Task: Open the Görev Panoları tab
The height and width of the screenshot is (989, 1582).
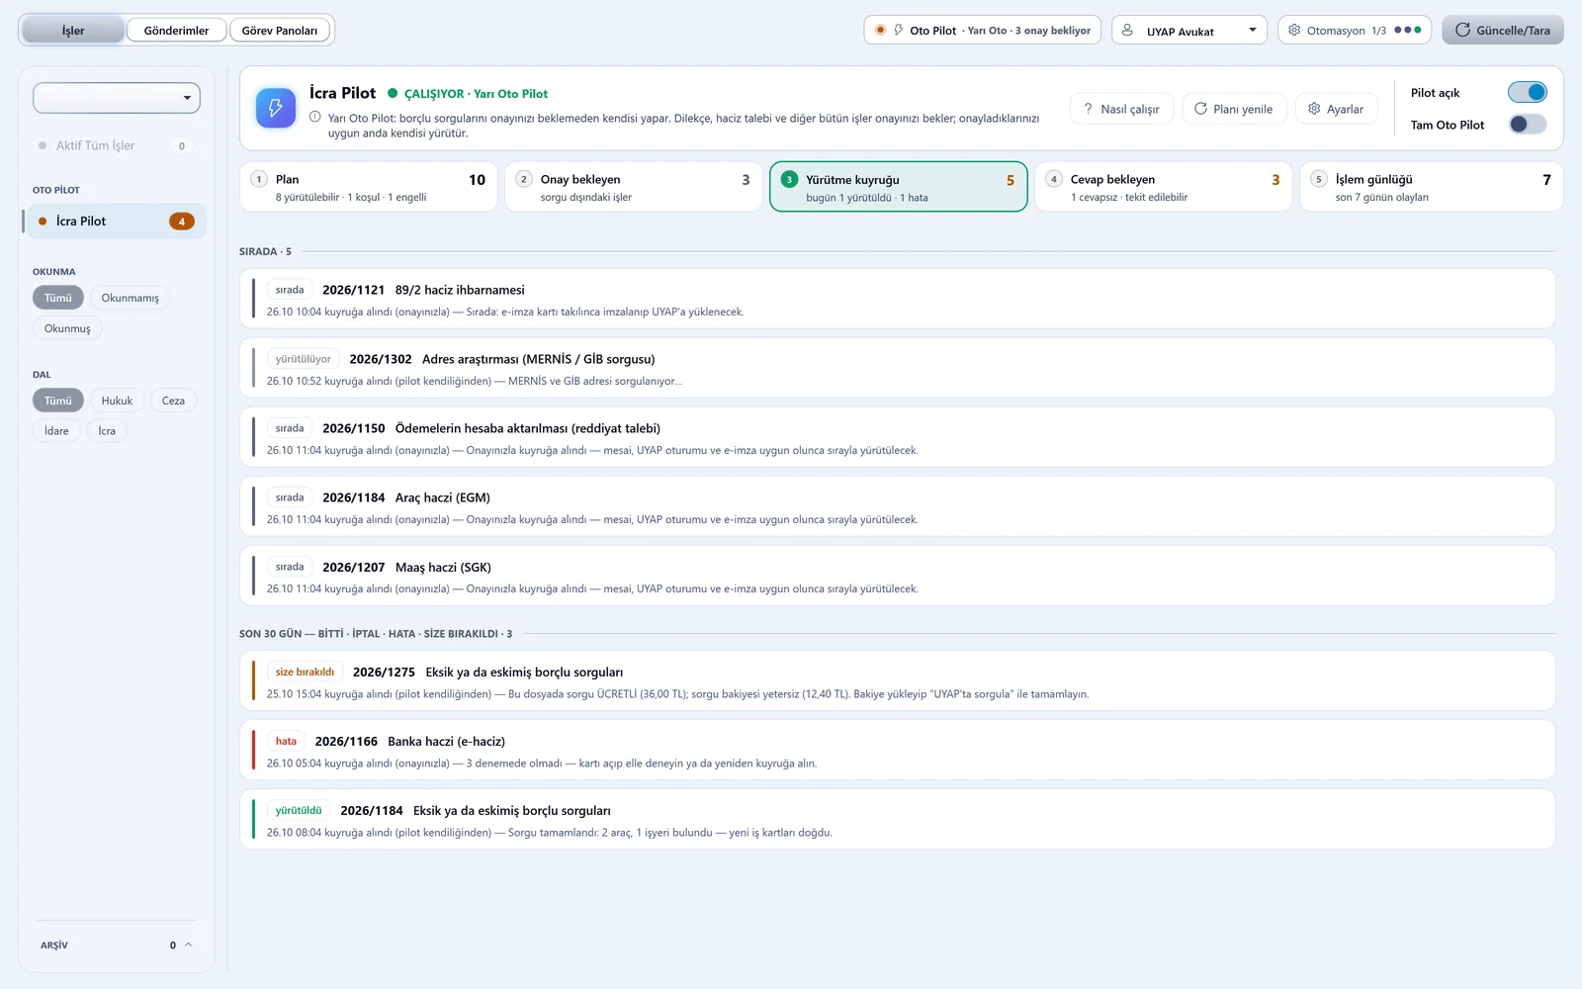Action: coord(280,31)
